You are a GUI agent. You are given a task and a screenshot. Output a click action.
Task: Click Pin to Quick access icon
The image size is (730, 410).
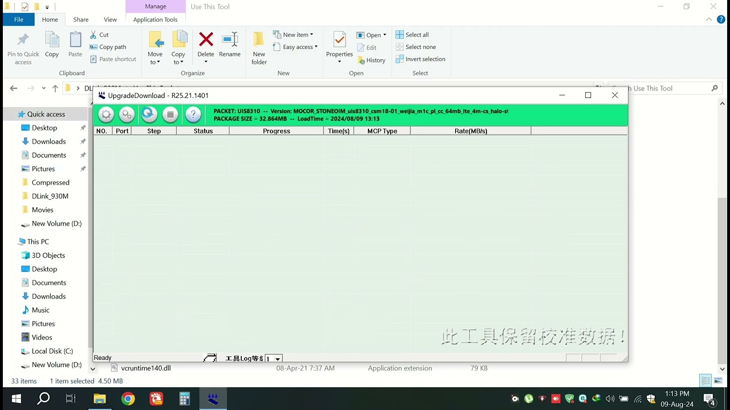[23, 48]
